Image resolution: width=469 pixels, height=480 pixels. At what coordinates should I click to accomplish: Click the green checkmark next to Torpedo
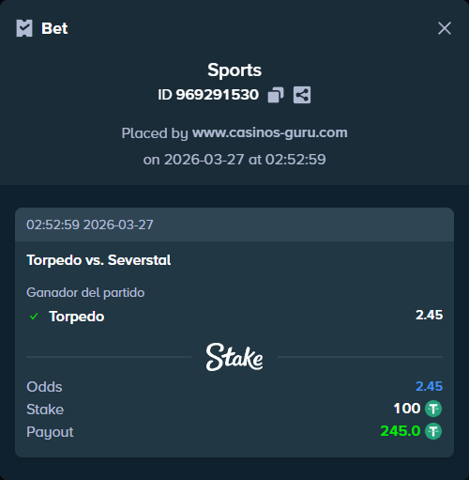34,317
